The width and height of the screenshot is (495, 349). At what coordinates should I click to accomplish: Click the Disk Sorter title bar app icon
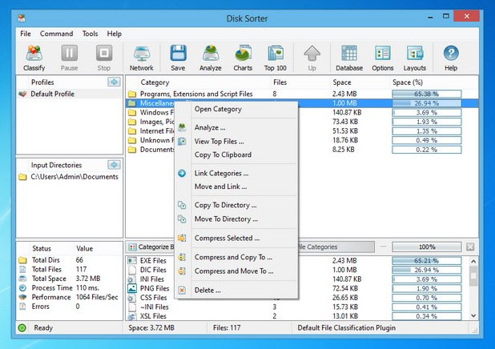tap(22, 18)
